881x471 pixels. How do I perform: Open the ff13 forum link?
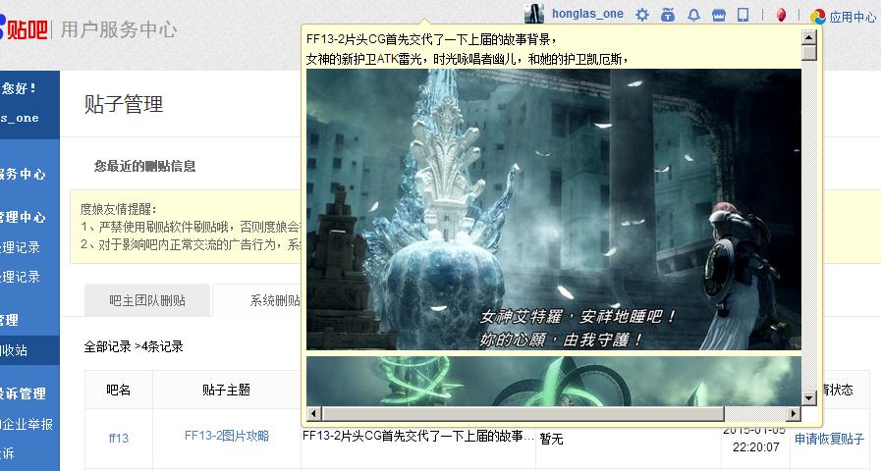[x=119, y=438]
